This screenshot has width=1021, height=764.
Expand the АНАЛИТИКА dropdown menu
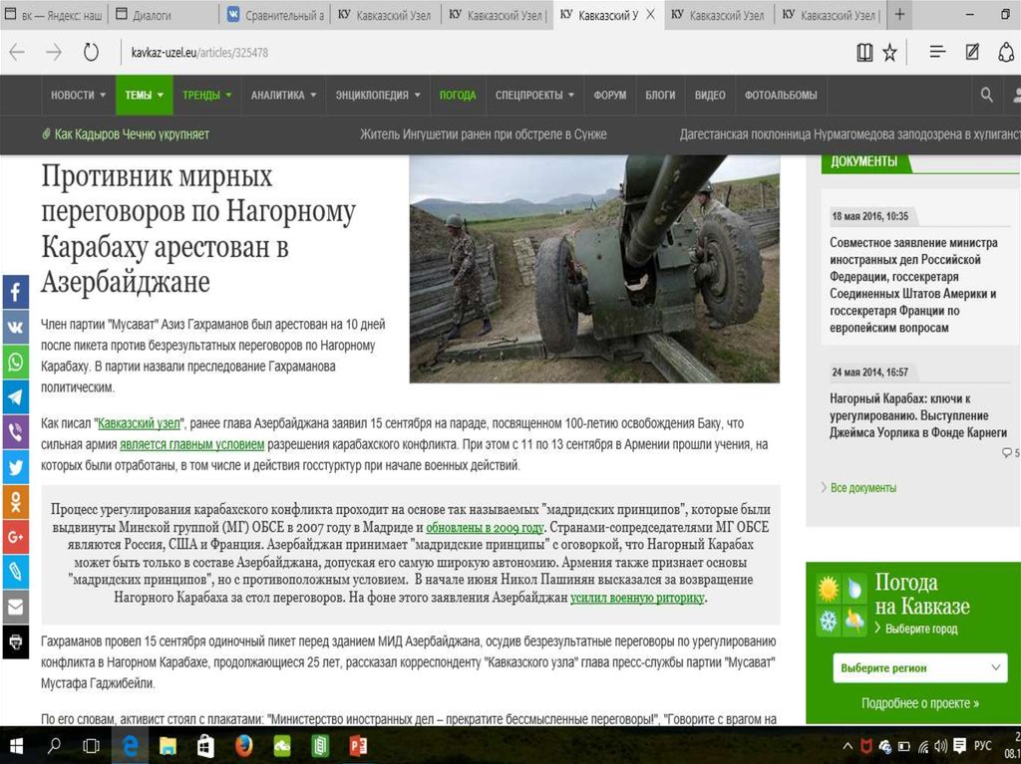point(283,95)
